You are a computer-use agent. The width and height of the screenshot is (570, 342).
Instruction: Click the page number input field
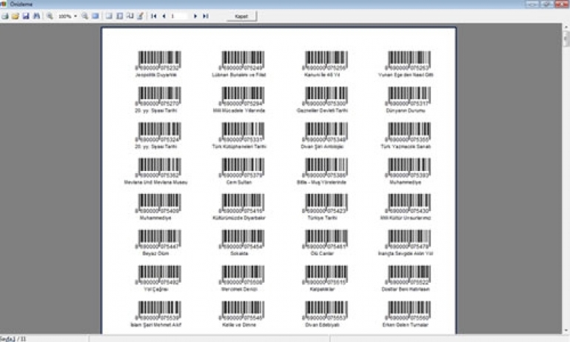179,16
